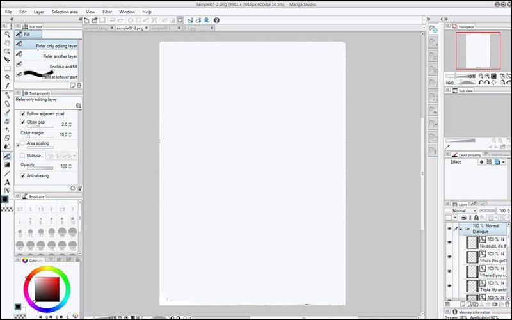
Task: Adjust Color margin value stepper
Action: [x=70, y=134]
